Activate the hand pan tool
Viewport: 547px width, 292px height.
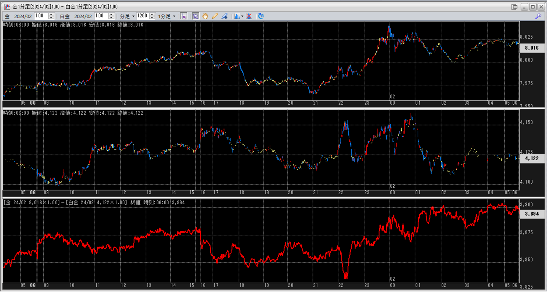205,16
